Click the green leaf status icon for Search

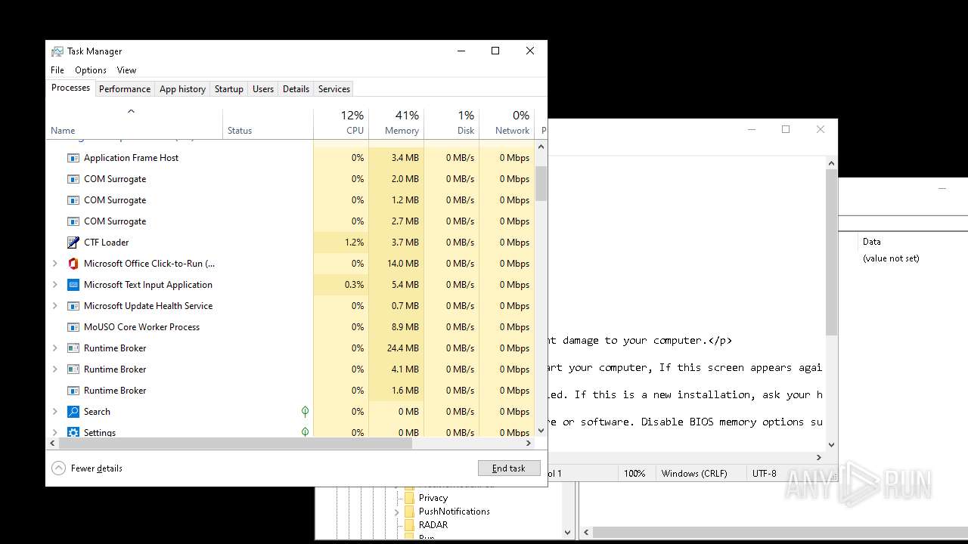[305, 412]
